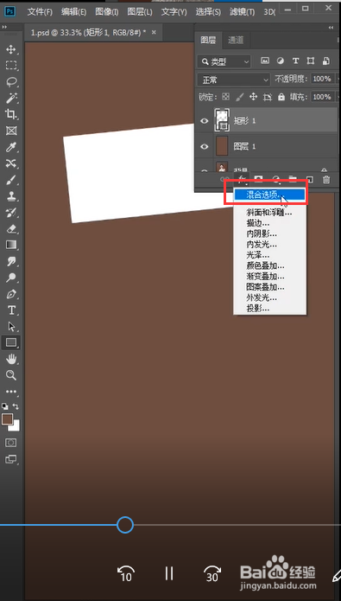Swap foreground and background colors
The height and width of the screenshot is (601, 341).
pyautogui.click(x=16, y=406)
